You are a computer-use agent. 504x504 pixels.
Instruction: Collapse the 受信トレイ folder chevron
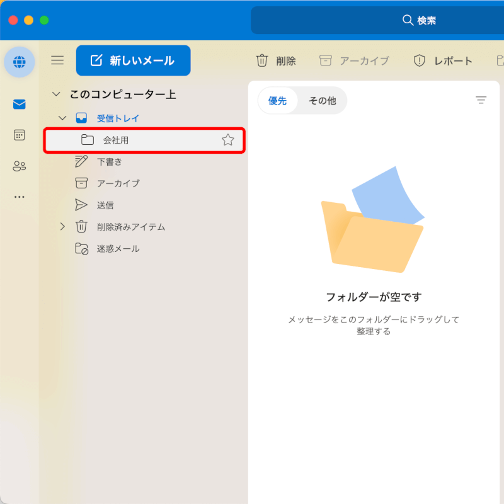pos(62,118)
